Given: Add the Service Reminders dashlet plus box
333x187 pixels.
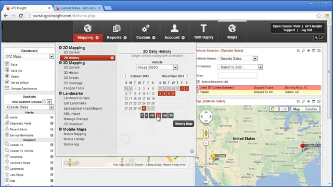Looking at the screenshot, I should pos(52,135).
